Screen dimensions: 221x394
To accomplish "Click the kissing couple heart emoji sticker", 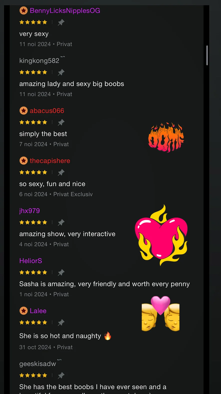I will click(161, 313).
